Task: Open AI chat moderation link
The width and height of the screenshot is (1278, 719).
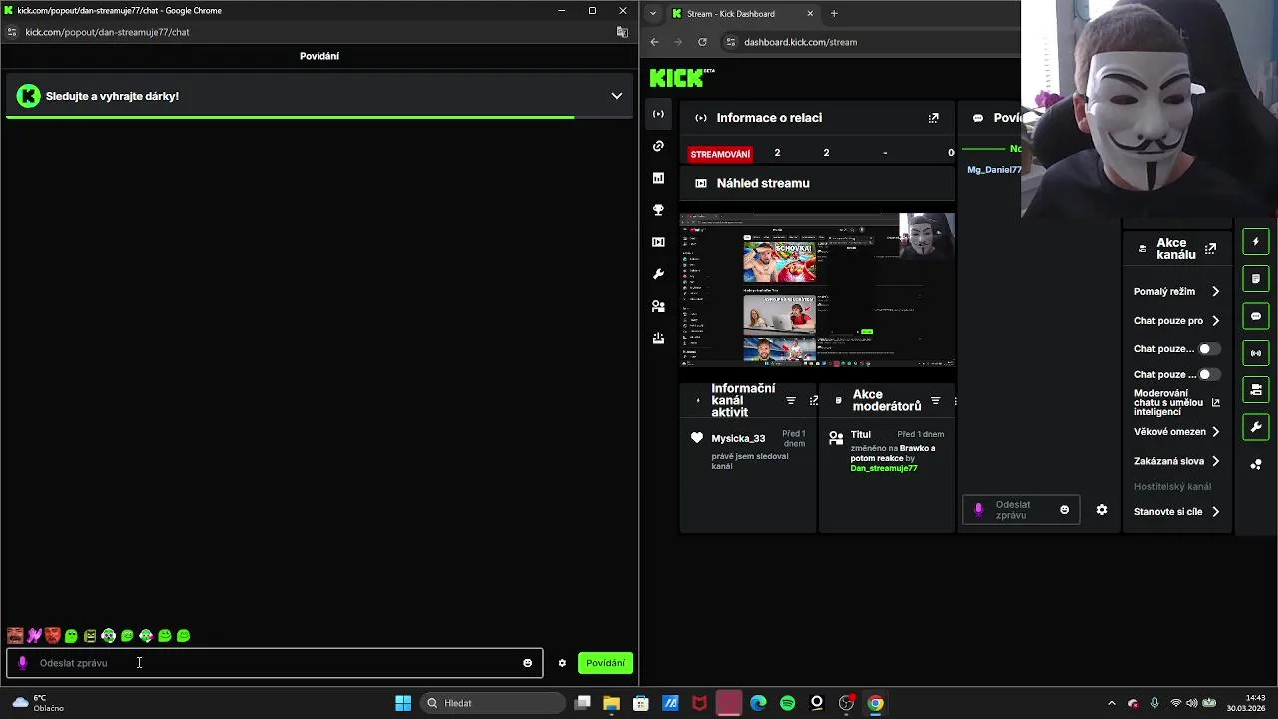Action: point(1177,403)
